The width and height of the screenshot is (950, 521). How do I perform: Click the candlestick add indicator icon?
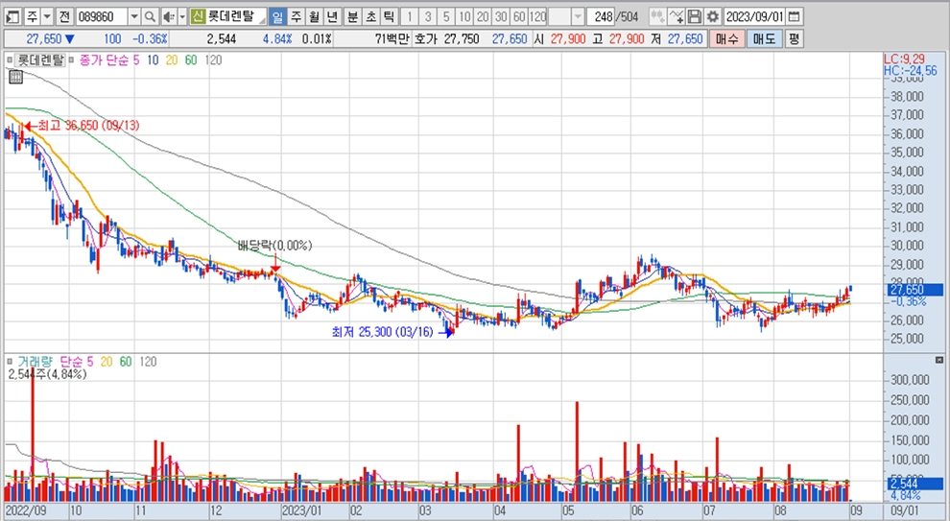pos(657,17)
